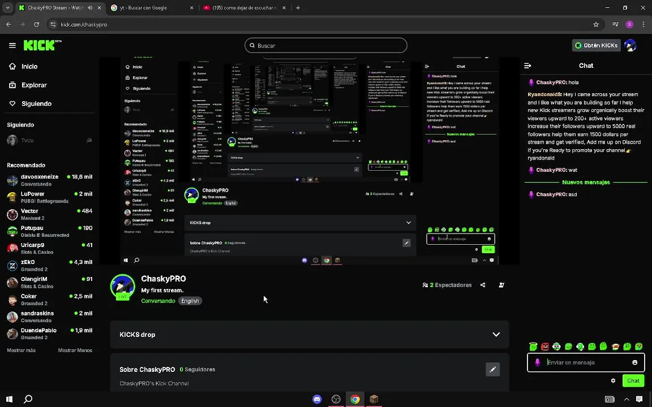Image resolution: width=652 pixels, height=407 pixels.
Task: Open DuendePablo recommended channel
Action: [x=49, y=334]
